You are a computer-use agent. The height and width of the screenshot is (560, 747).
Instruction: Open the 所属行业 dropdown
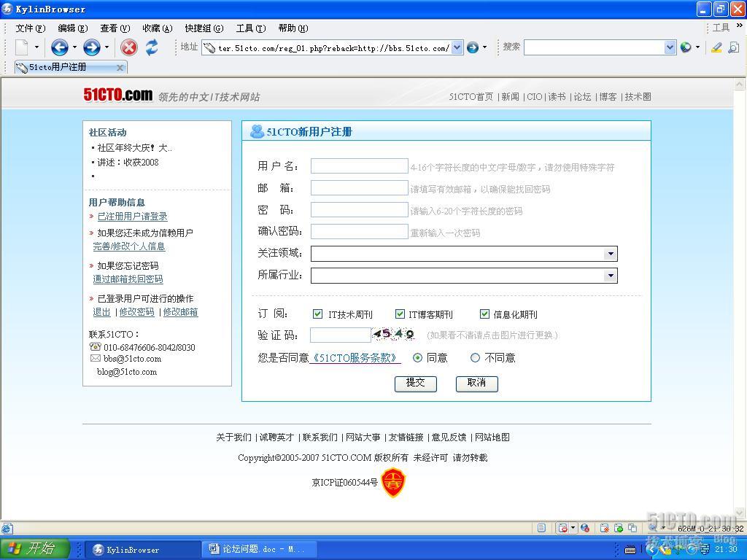[611, 276]
